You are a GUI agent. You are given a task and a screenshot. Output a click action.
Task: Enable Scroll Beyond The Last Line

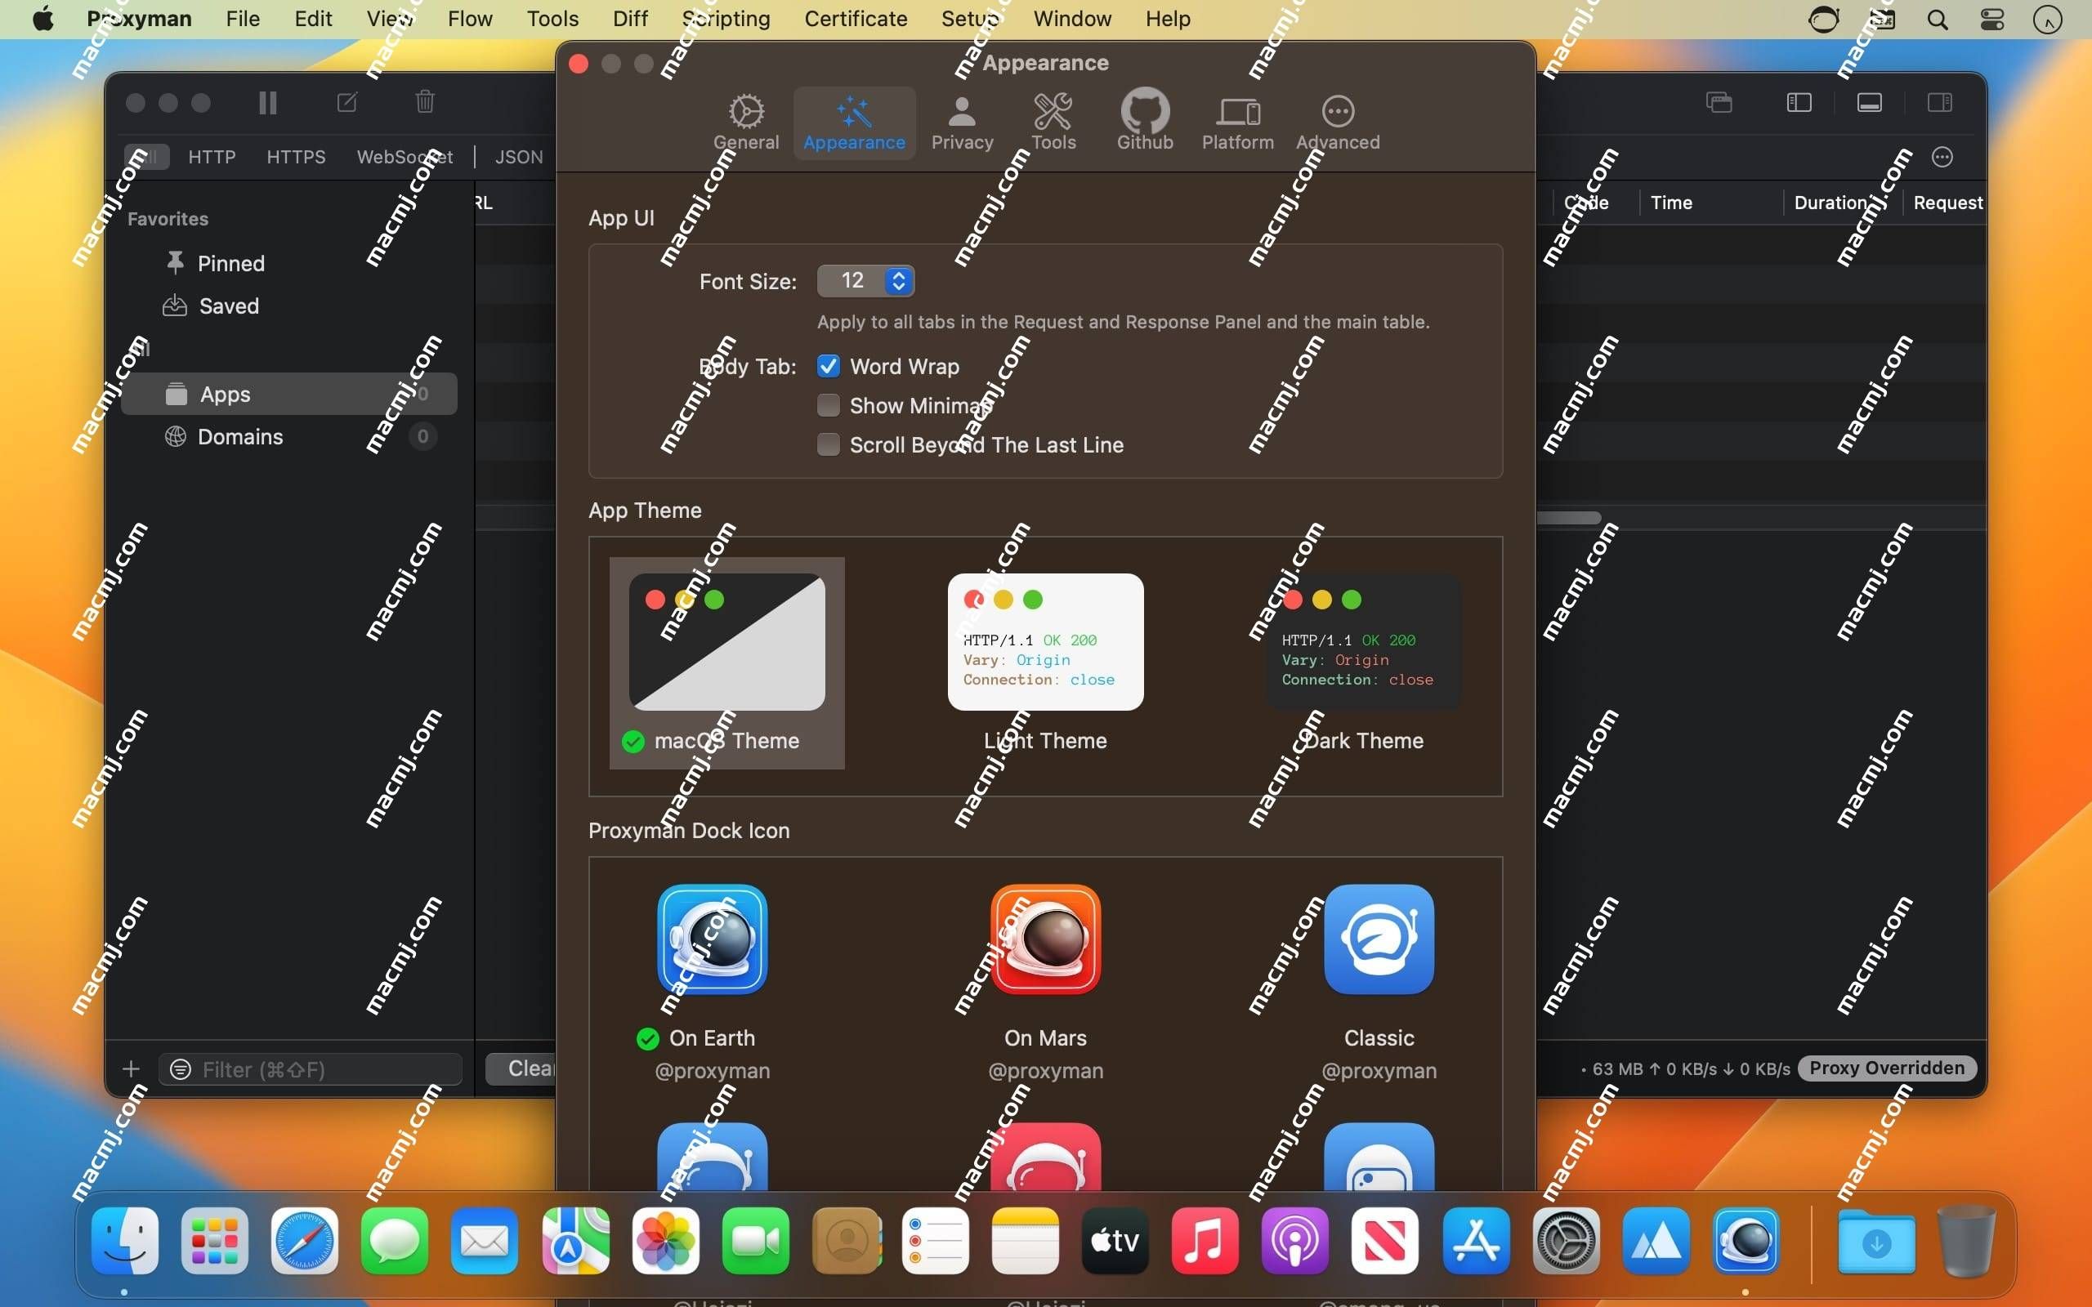pos(829,444)
